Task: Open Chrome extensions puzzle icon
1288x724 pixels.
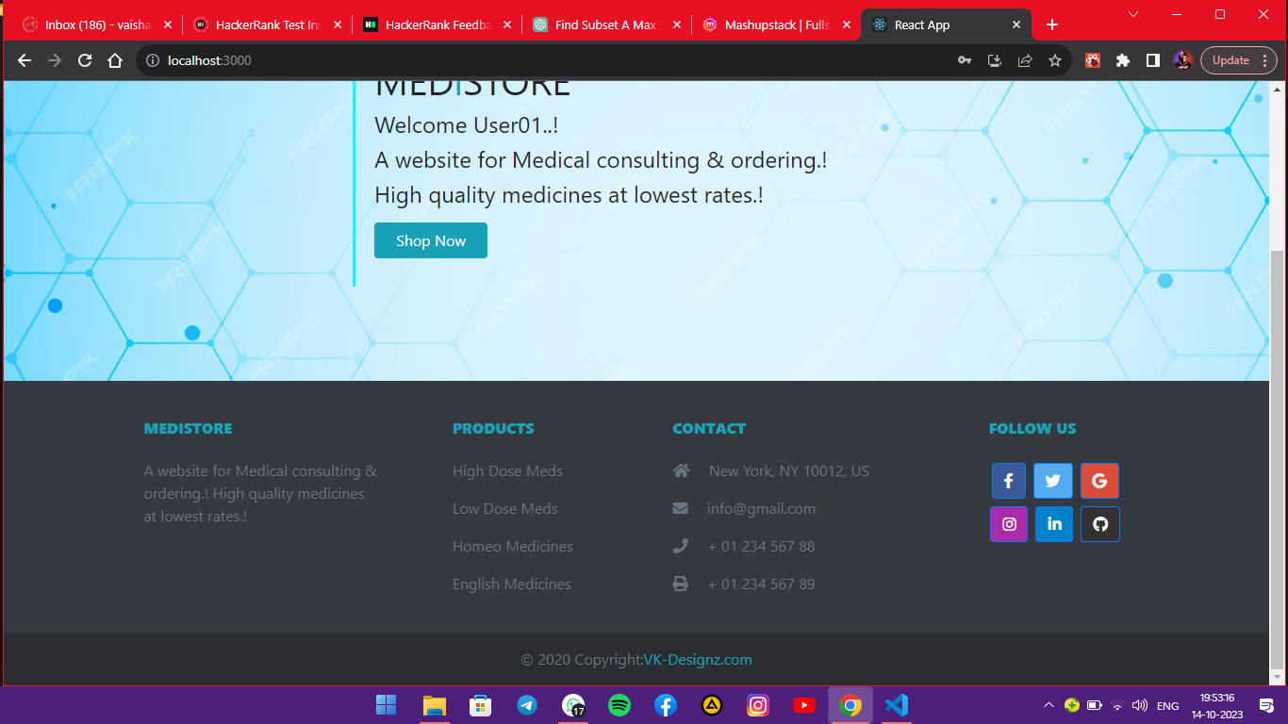Action: pyautogui.click(x=1122, y=60)
